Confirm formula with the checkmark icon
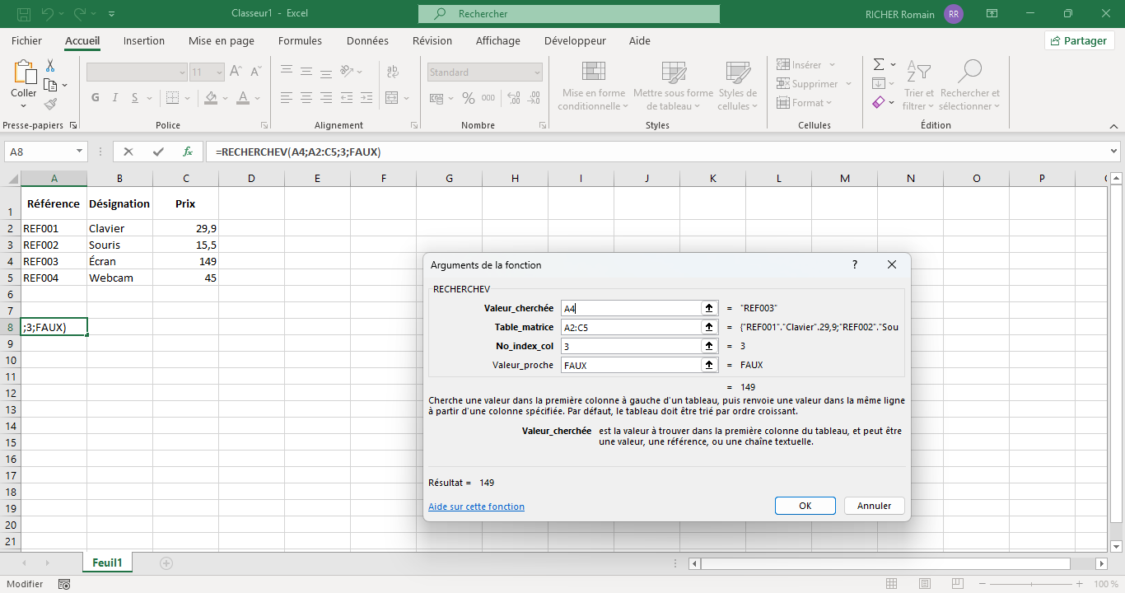 (x=158, y=152)
